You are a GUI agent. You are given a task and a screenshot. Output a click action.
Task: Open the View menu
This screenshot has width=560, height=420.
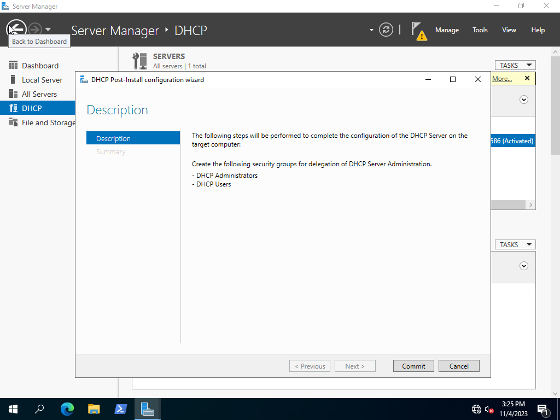click(x=509, y=30)
